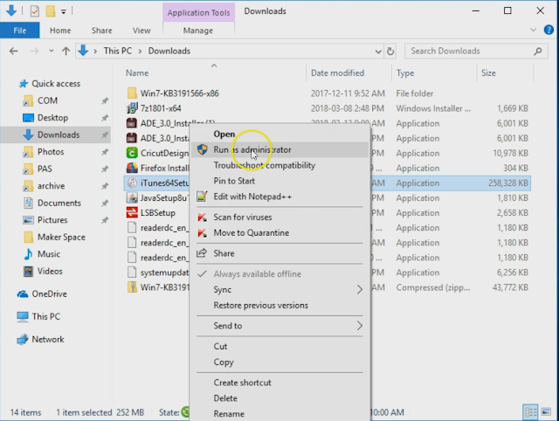559x421 pixels.
Task: Choose Create shortcut from the context menu
Action: pyautogui.click(x=243, y=383)
